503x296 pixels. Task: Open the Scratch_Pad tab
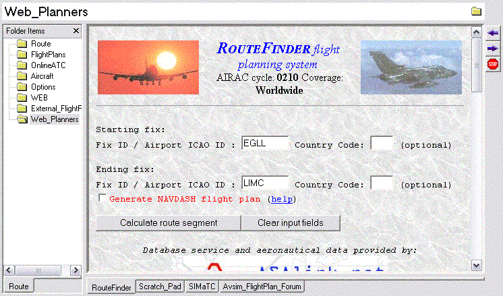point(160,286)
